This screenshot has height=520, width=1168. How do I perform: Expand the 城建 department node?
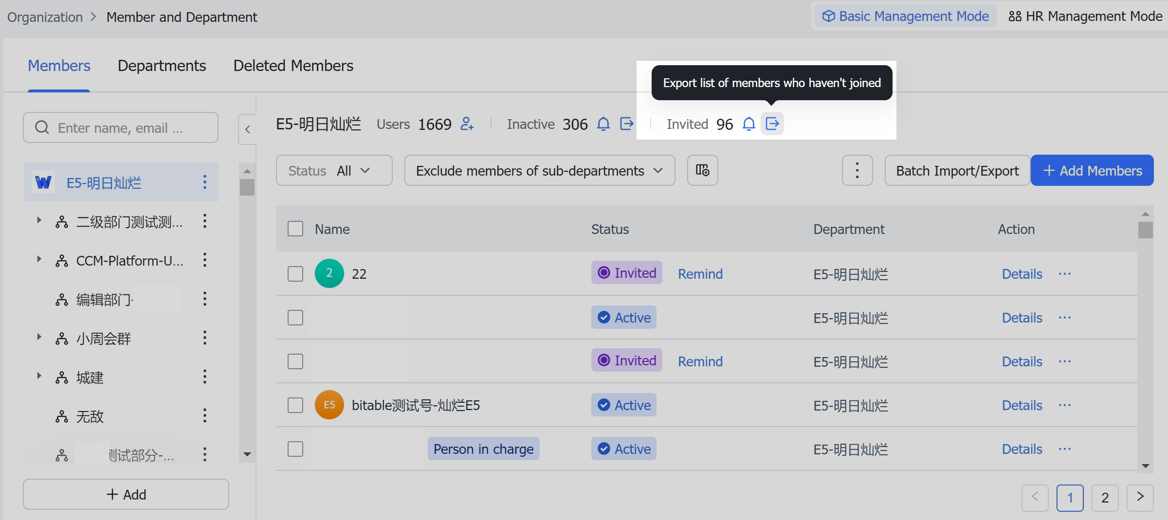pyautogui.click(x=39, y=376)
